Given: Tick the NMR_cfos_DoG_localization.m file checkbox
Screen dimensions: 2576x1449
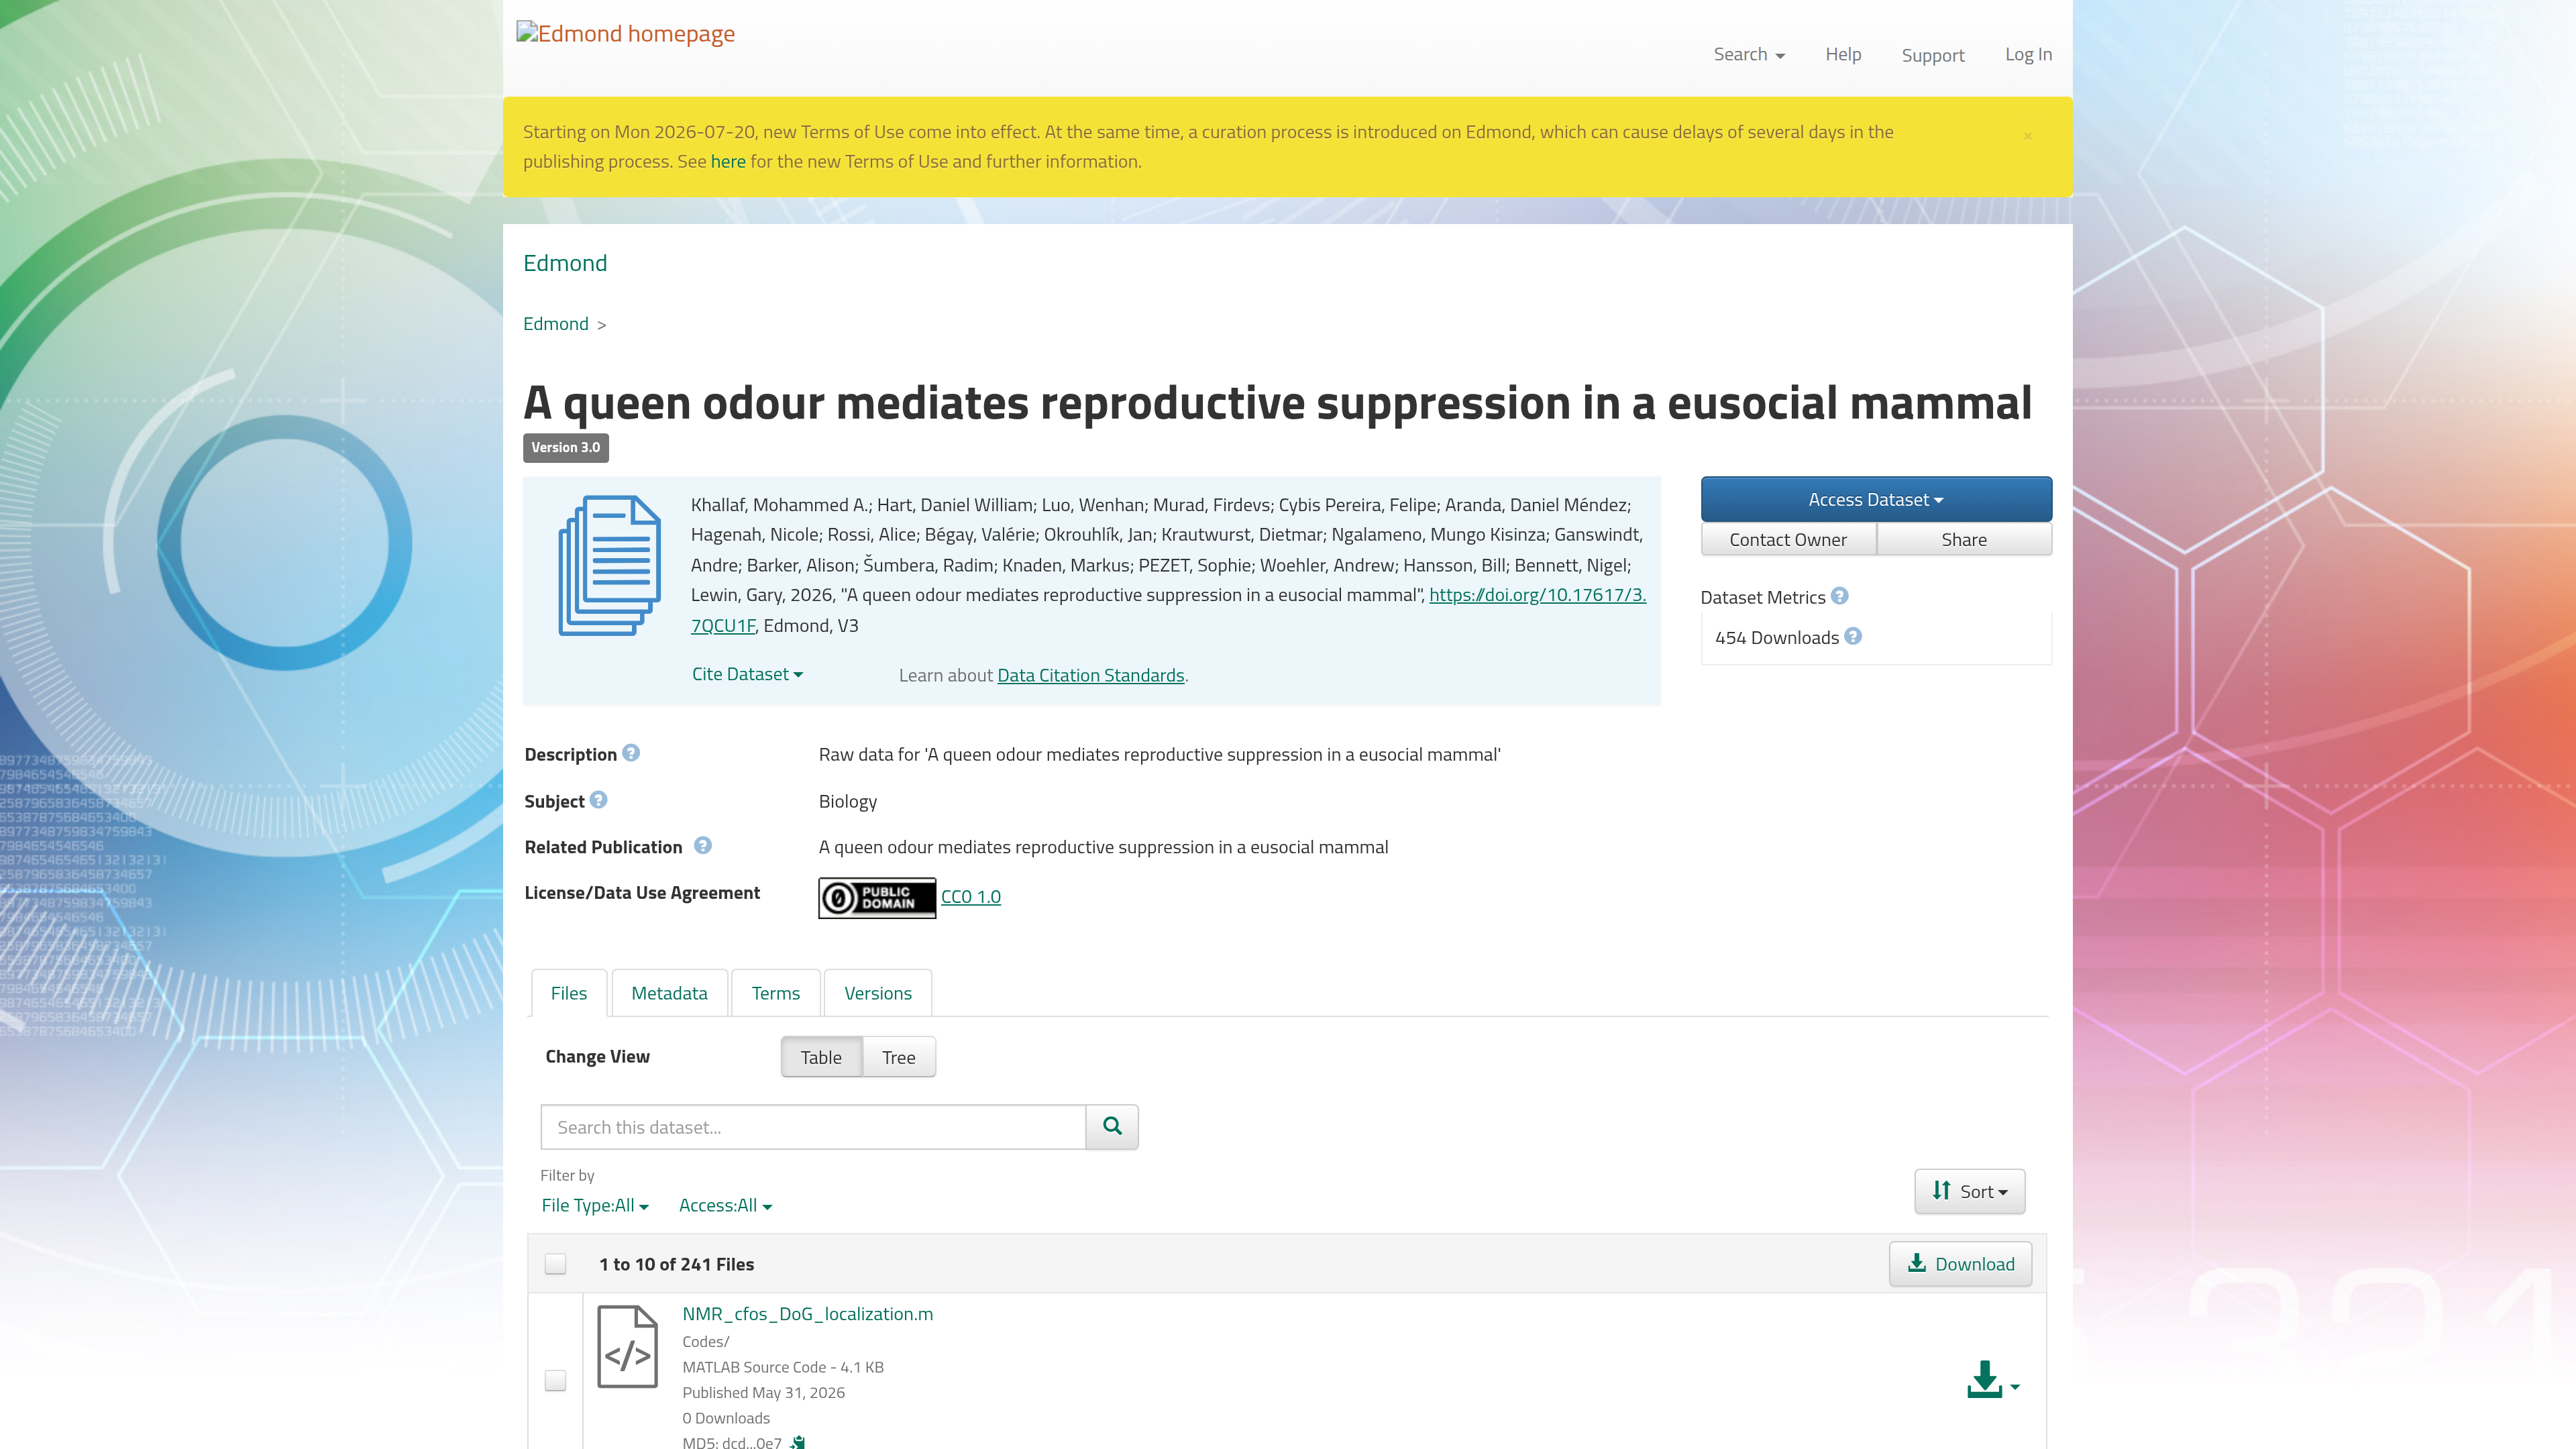Looking at the screenshot, I should (x=555, y=1380).
